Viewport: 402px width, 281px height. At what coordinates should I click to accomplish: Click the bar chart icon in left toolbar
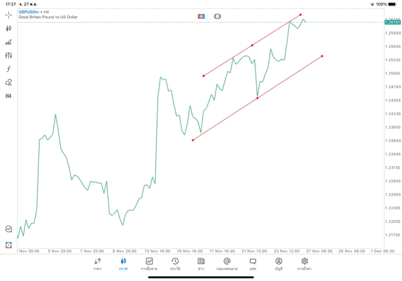[x=9, y=42]
